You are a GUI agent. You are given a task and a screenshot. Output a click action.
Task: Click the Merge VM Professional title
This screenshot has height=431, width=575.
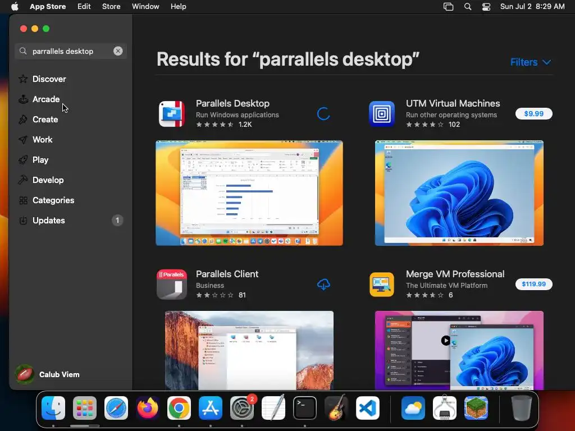click(455, 274)
